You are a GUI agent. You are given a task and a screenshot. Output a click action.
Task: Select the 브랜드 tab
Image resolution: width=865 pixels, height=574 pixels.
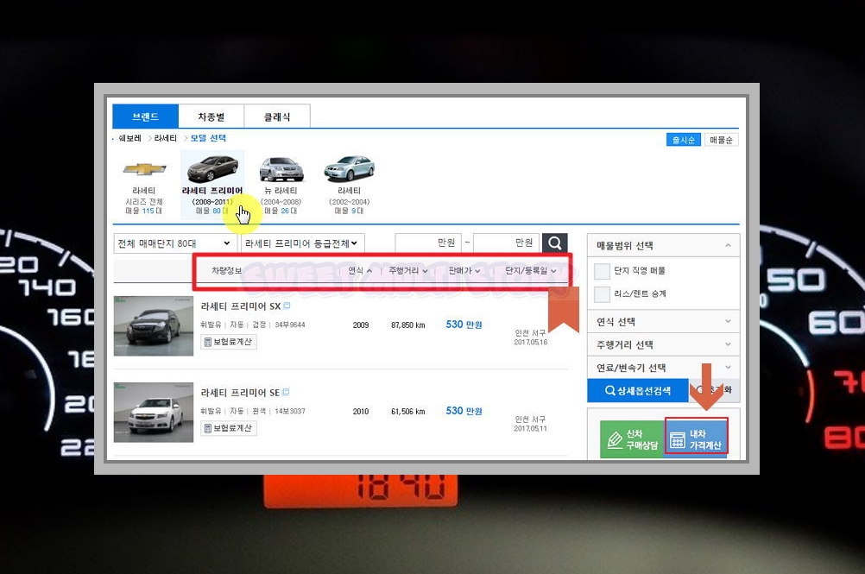pyautogui.click(x=145, y=117)
